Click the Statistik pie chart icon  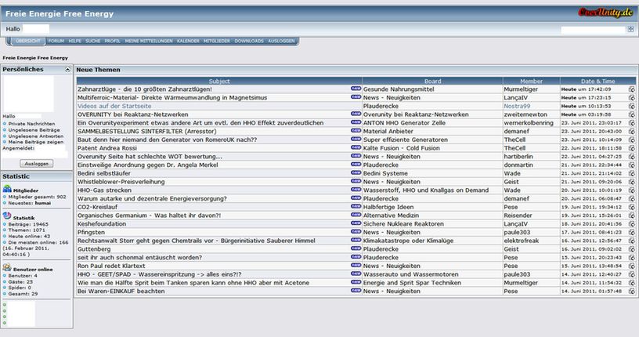click(x=7, y=216)
